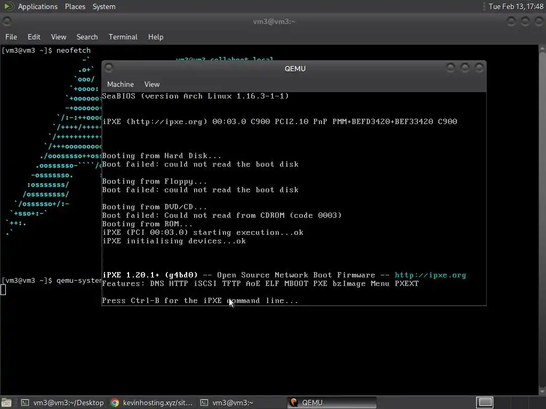This screenshot has width=546, height=409.
Task: Switch to kevinhosting.xyz Chrome taskbar window
Action: pos(151,403)
